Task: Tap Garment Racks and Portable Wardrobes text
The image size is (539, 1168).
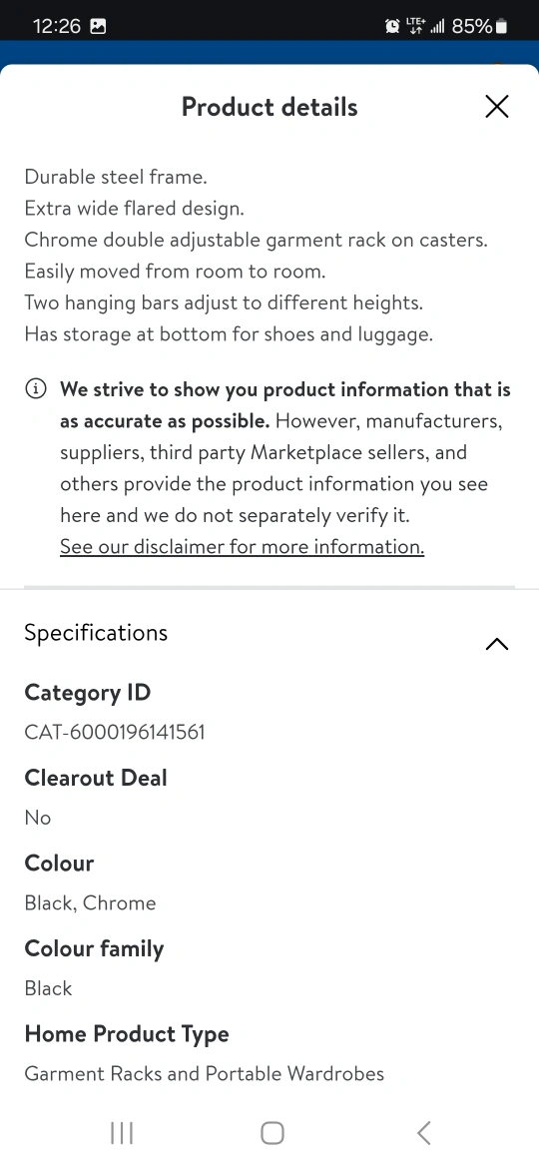Action: point(204,1073)
